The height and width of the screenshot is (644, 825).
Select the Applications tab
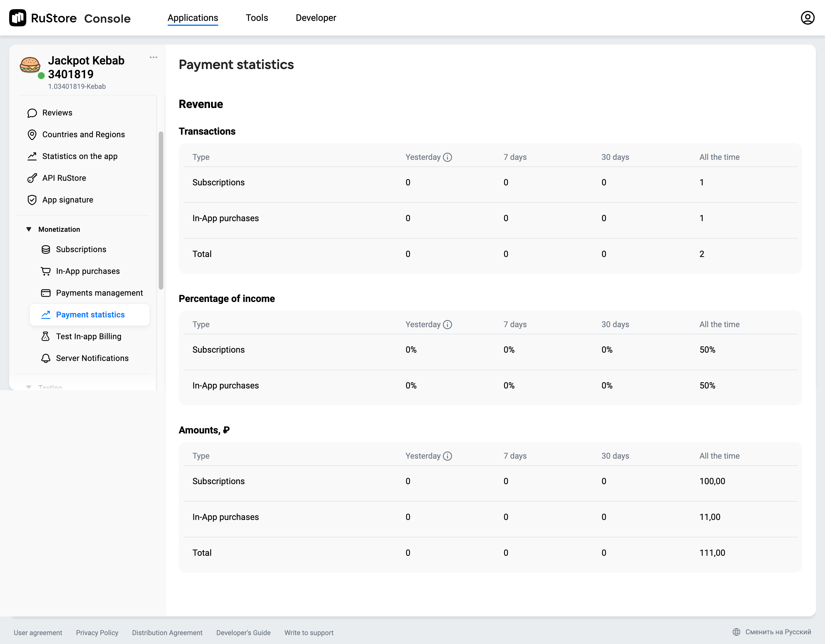tap(193, 18)
